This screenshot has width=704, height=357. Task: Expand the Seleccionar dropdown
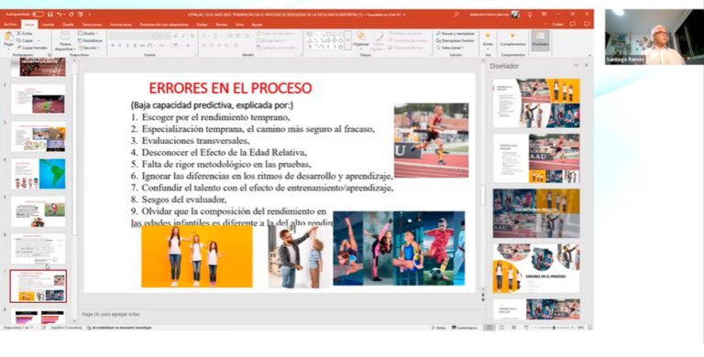[450, 48]
